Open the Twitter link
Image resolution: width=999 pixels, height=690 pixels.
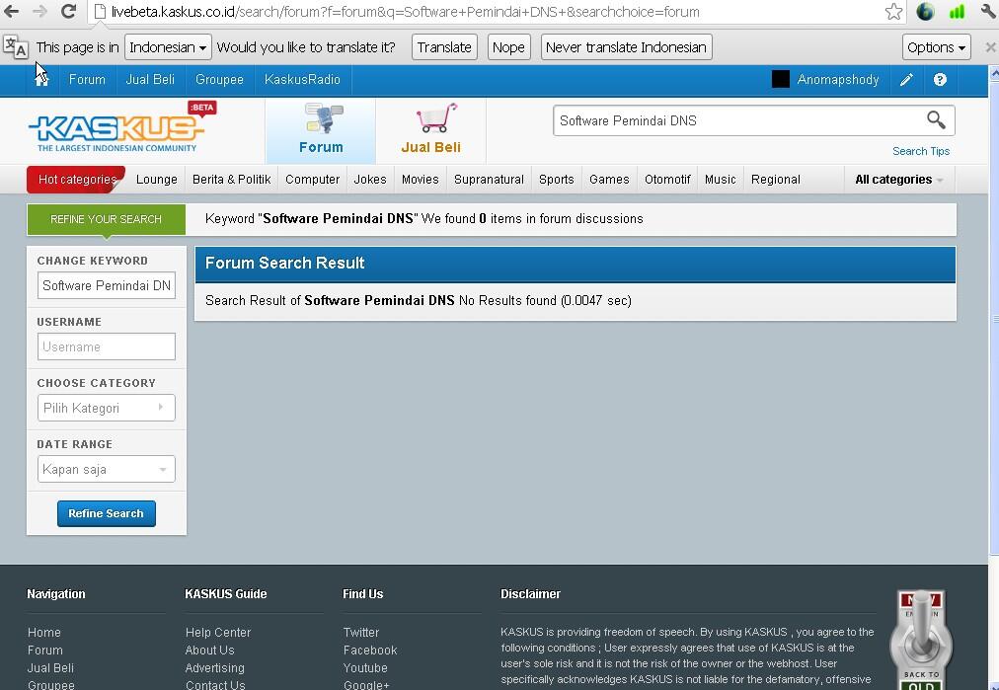click(x=361, y=632)
